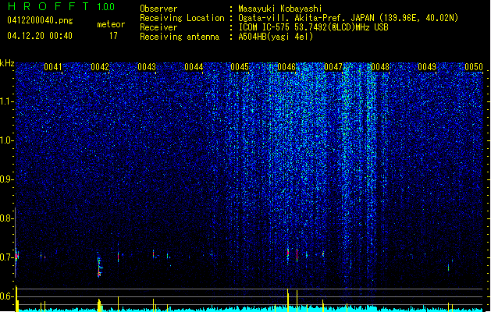This screenshot has width=491, height=312.
Task: Click the yellow power spike cluster under 0042
Action: point(99,305)
